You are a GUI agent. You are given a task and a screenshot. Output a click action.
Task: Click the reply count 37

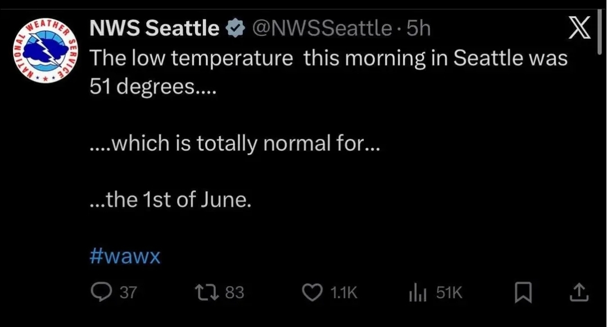click(x=128, y=292)
